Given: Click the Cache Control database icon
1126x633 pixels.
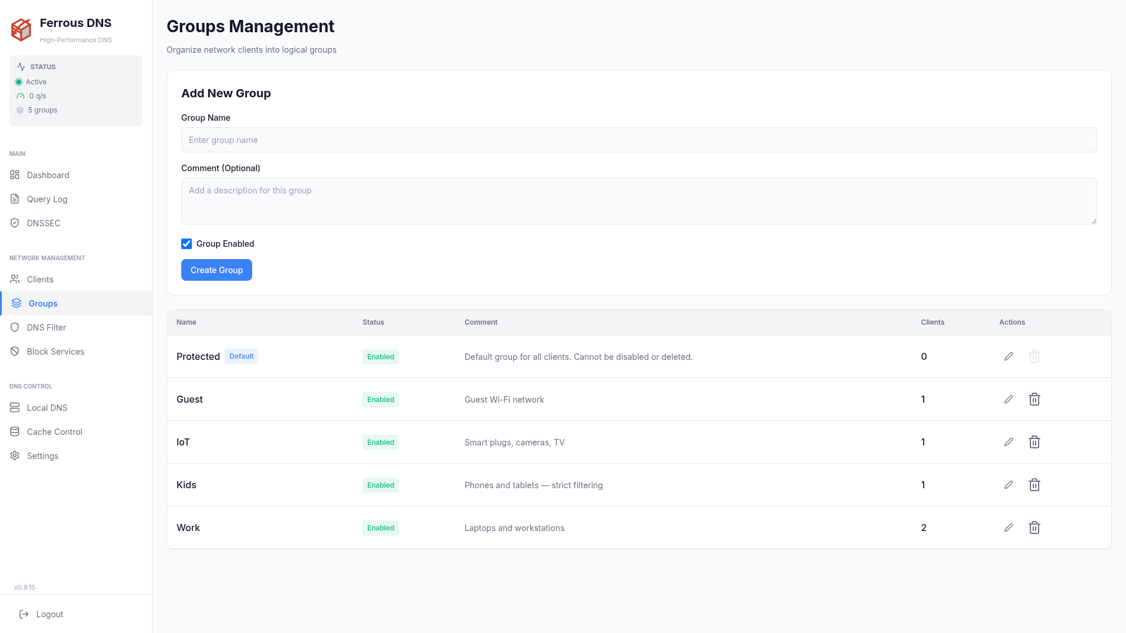Looking at the screenshot, I should [15, 431].
